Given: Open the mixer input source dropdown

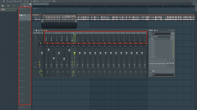Looking at the screenshot, I should (x=161, y=34).
